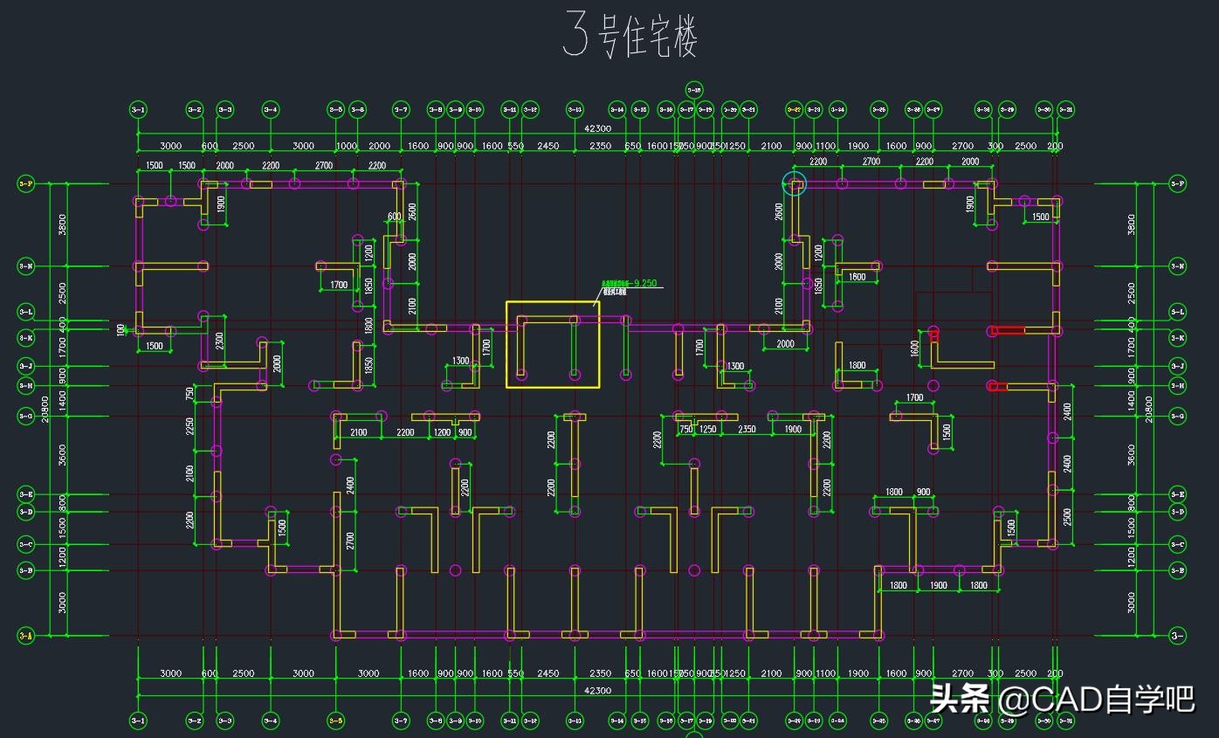
Task: Select the 3-31 axis bubble top right
Action: tap(1065, 110)
